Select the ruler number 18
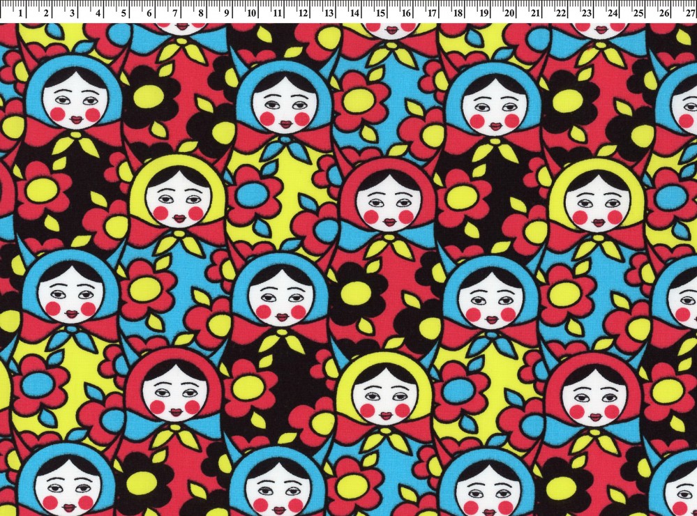The height and width of the screenshot is (516, 697). point(458,13)
